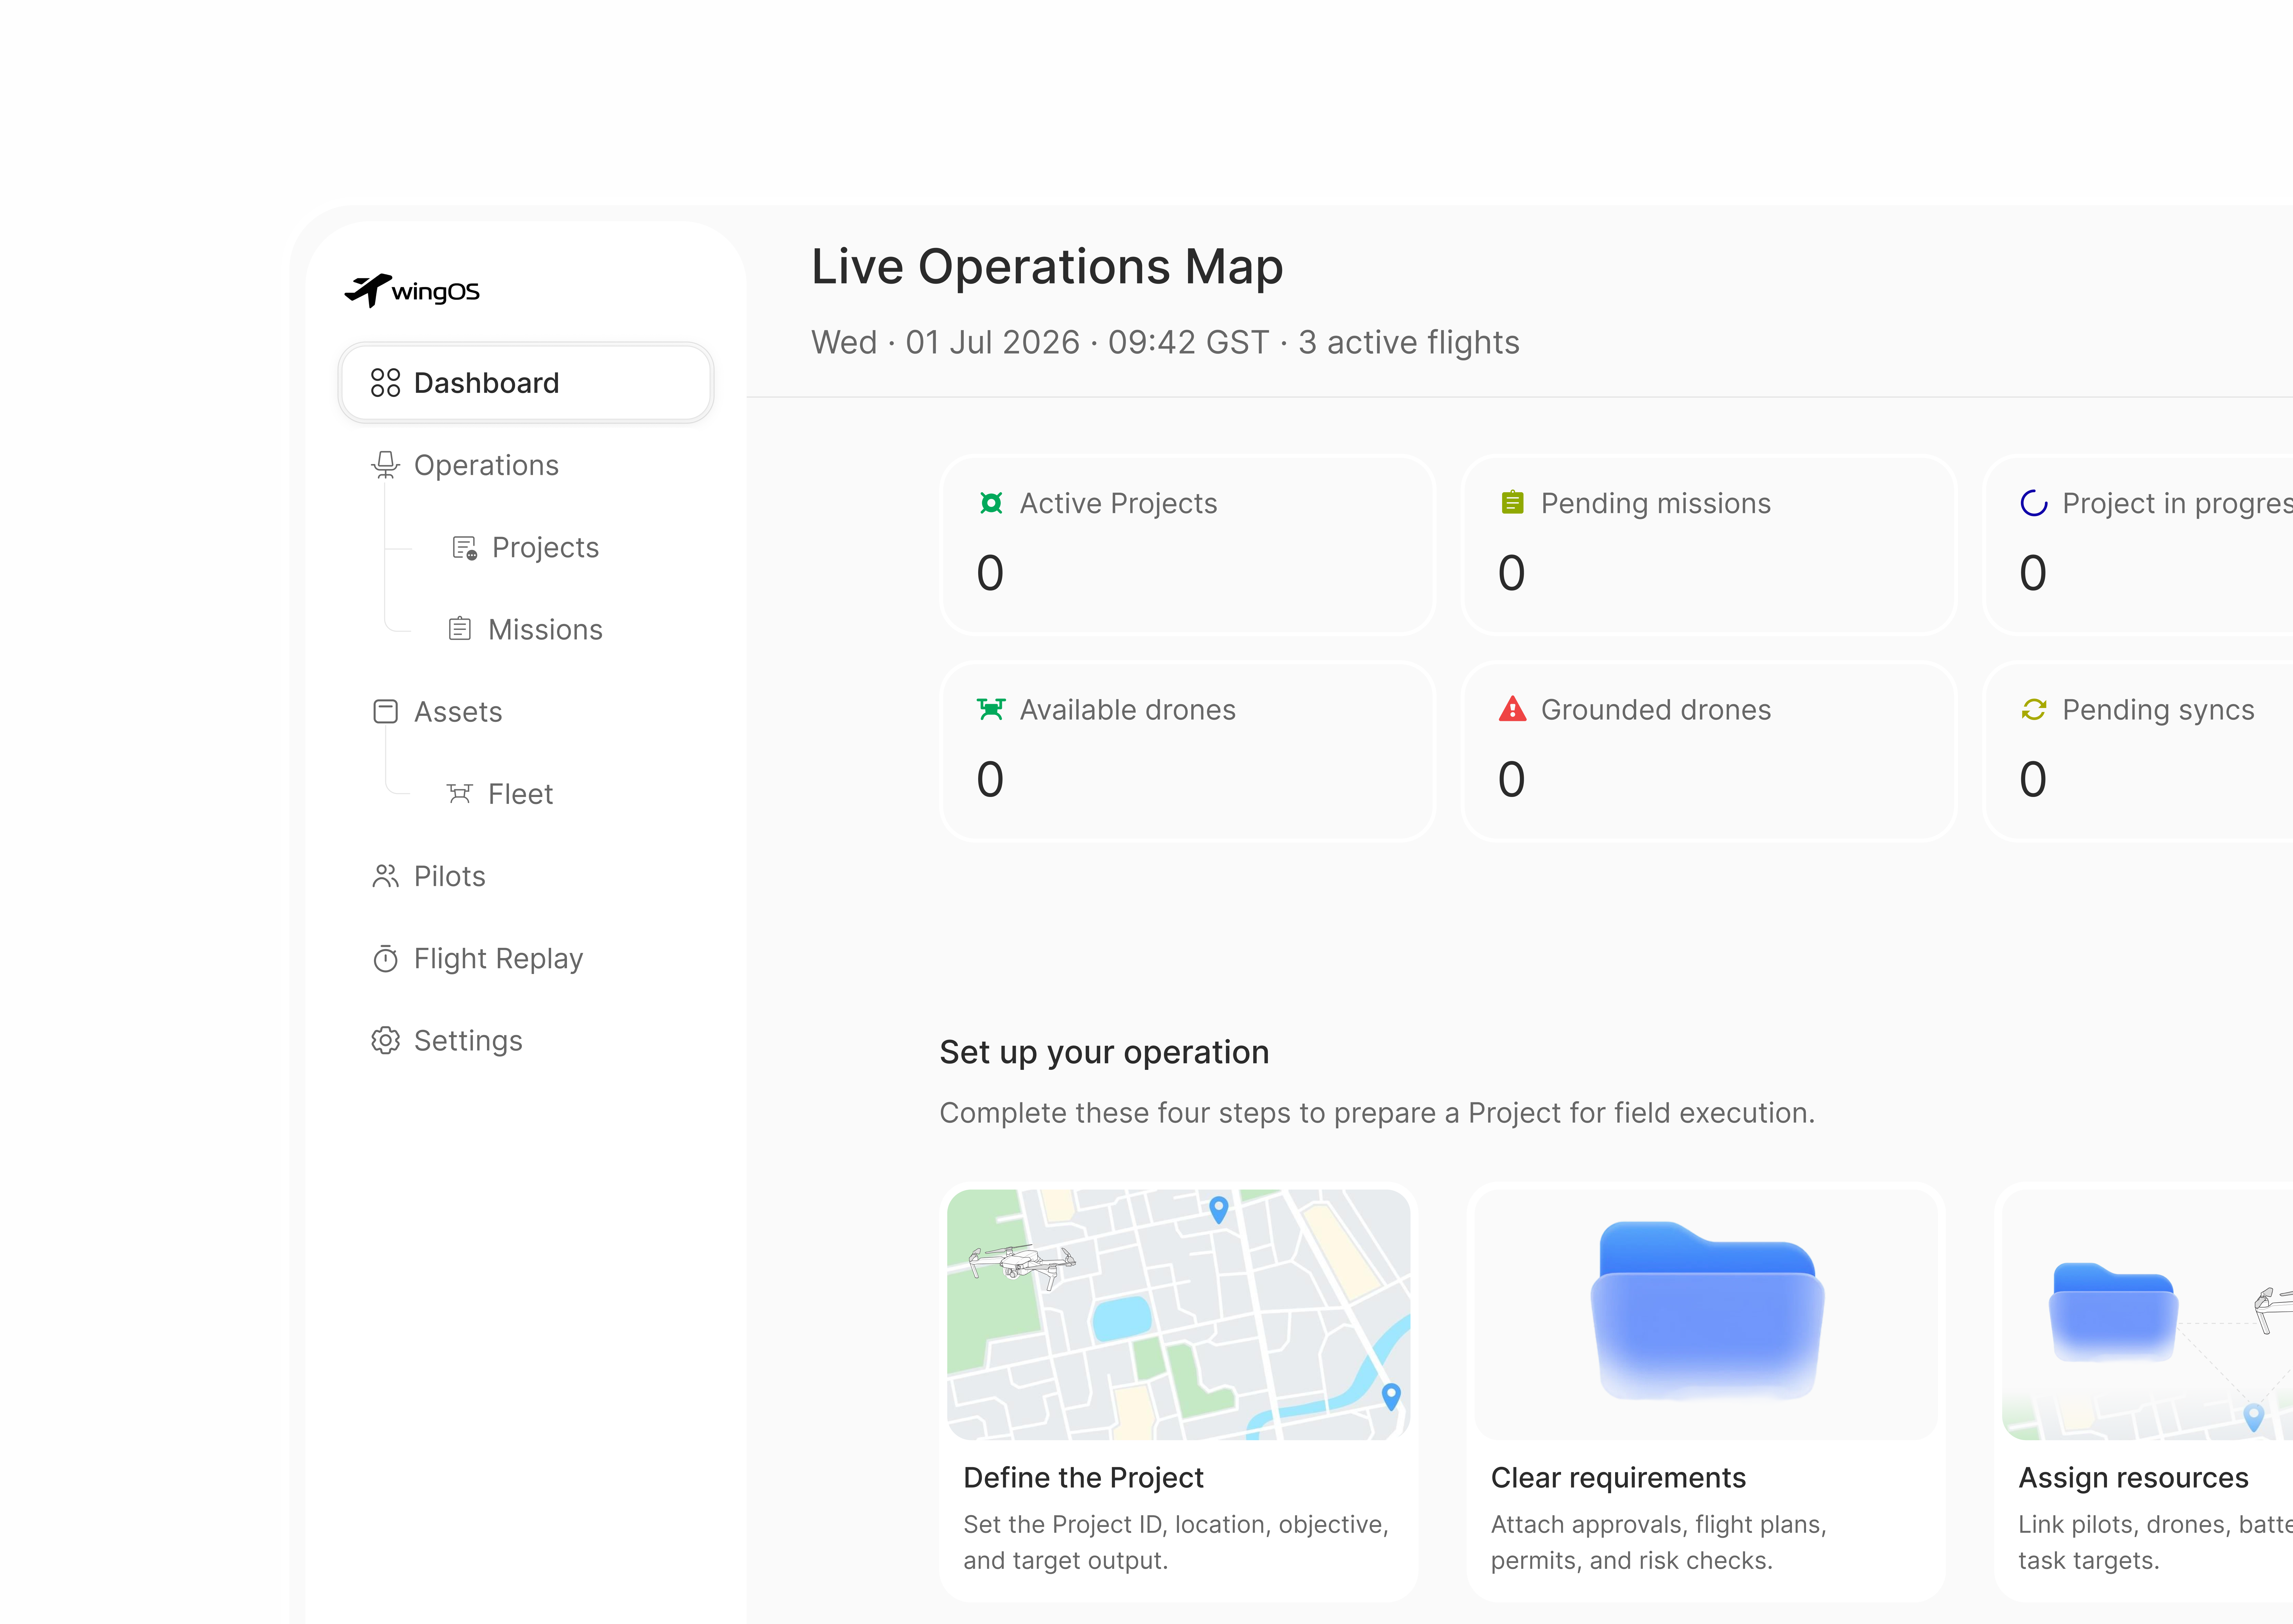Click the Active Projects value 0
Screen dimensions: 2293x1624
(x=990, y=573)
